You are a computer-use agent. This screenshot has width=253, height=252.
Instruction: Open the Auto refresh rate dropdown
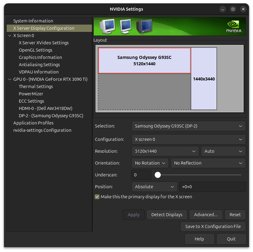tap(223, 151)
